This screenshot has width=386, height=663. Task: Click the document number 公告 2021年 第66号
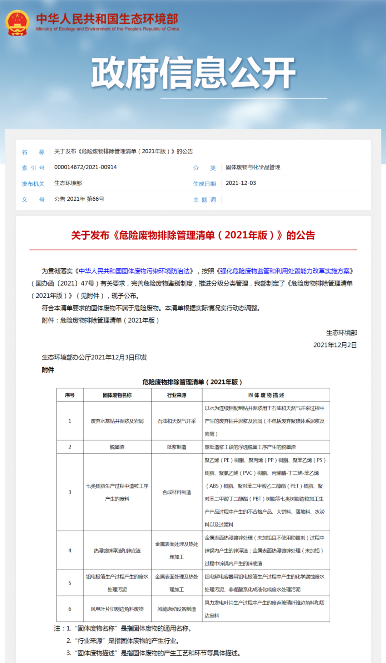tap(79, 199)
